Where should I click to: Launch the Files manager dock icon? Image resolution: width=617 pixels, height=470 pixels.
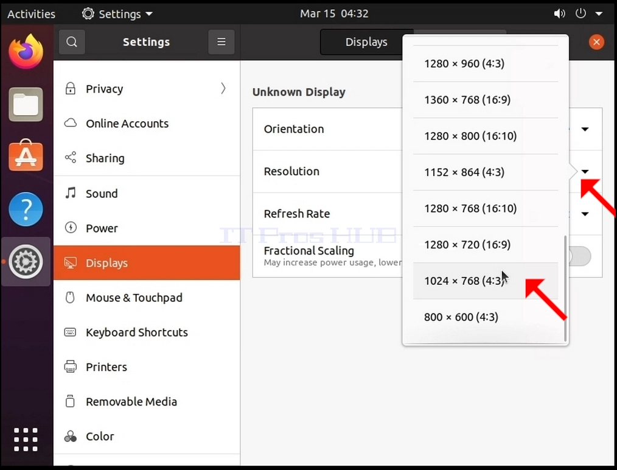[x=26, y=104]
